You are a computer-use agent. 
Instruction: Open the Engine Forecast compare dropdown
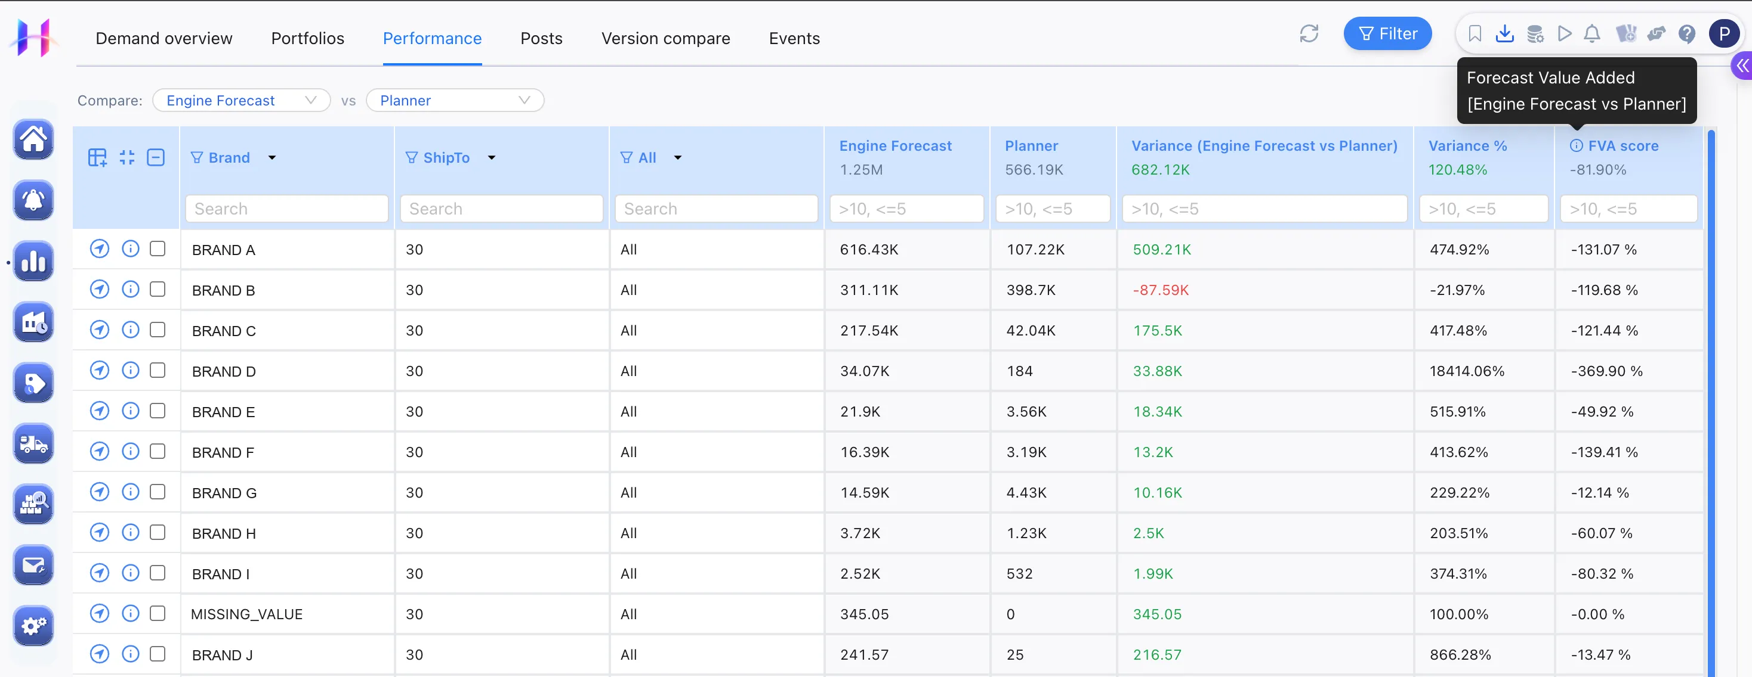pyautogui.click(x=242, y=101)
